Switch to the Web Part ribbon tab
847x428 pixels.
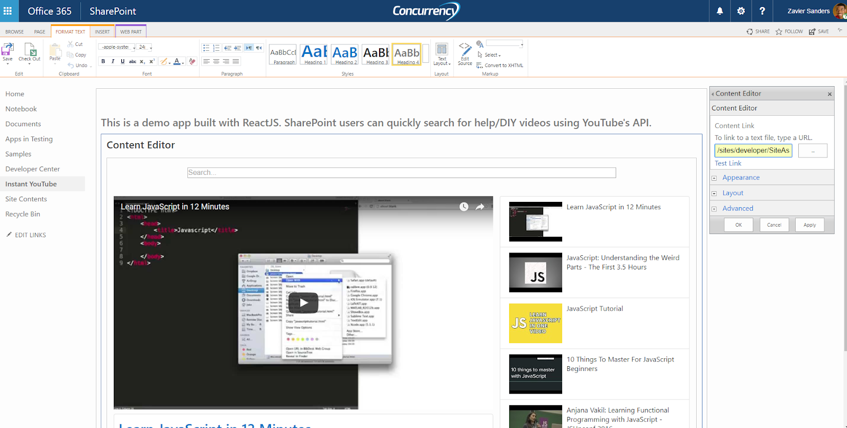(131, 32)
